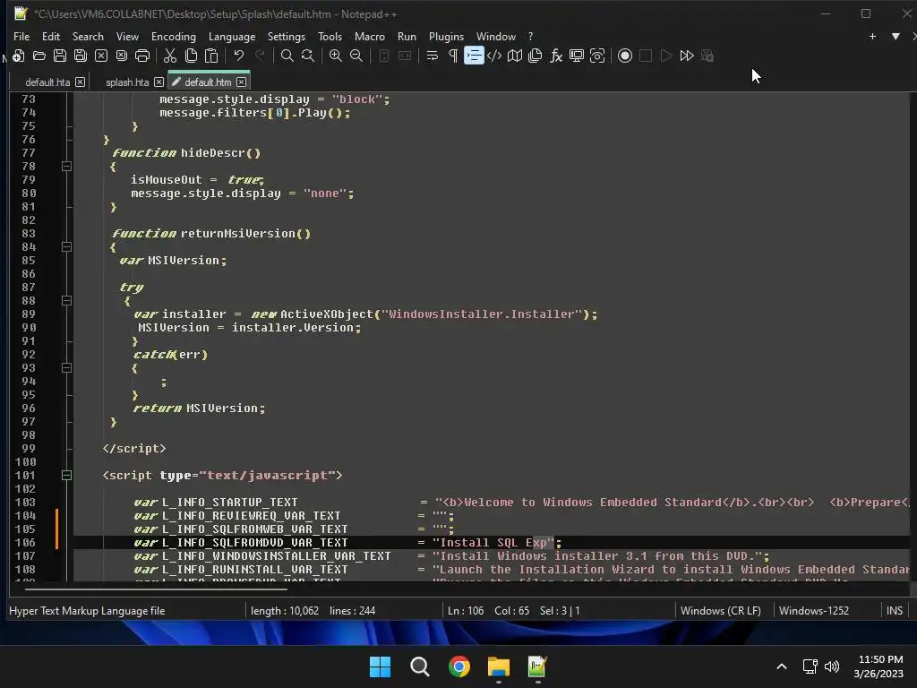Click the Windows-1252 encoding status field
Screen dimensions: 917x688
tap(813, 611)
